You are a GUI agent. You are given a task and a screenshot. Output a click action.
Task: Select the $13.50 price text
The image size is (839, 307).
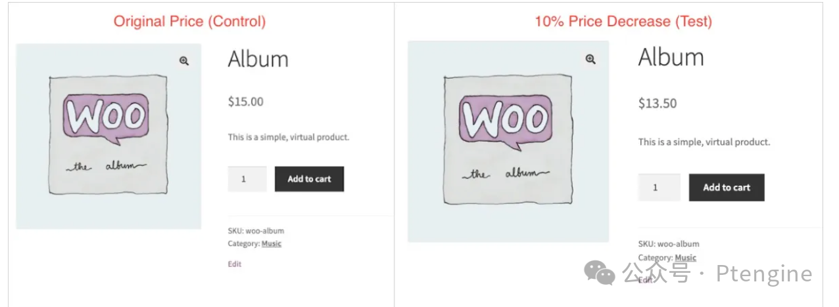click(x=658, y=103)
